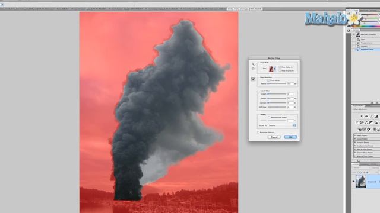Screen dimensions: 380x213
Task: Click the lock image pixels brush icon
Action: point(361,172)
